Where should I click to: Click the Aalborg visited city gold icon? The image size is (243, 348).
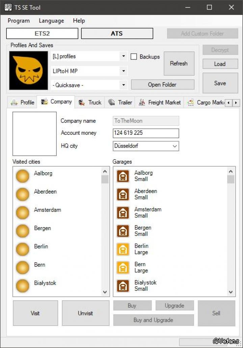pyautogui.click(x=22, y=176)
